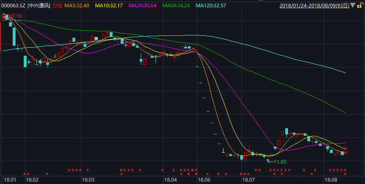Click the 18.08 time axis label
Viewport: 365px width, 184px height.
pos(331,180)
